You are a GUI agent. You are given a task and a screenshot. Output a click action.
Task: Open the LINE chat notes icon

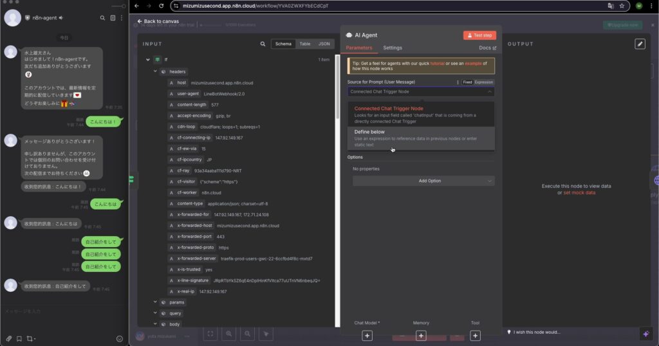(113, 18)
